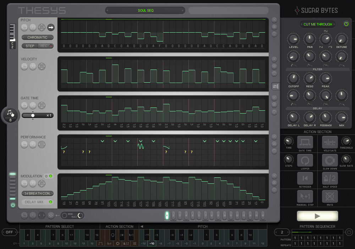This screenshot has height=249, width=355.
Task: Click the randomize dice icon
Action: (51, 215)
